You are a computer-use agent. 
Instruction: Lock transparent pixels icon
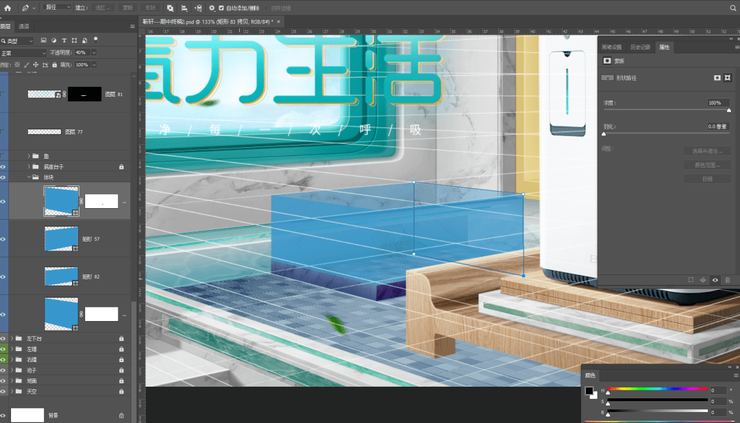[17, 64]
